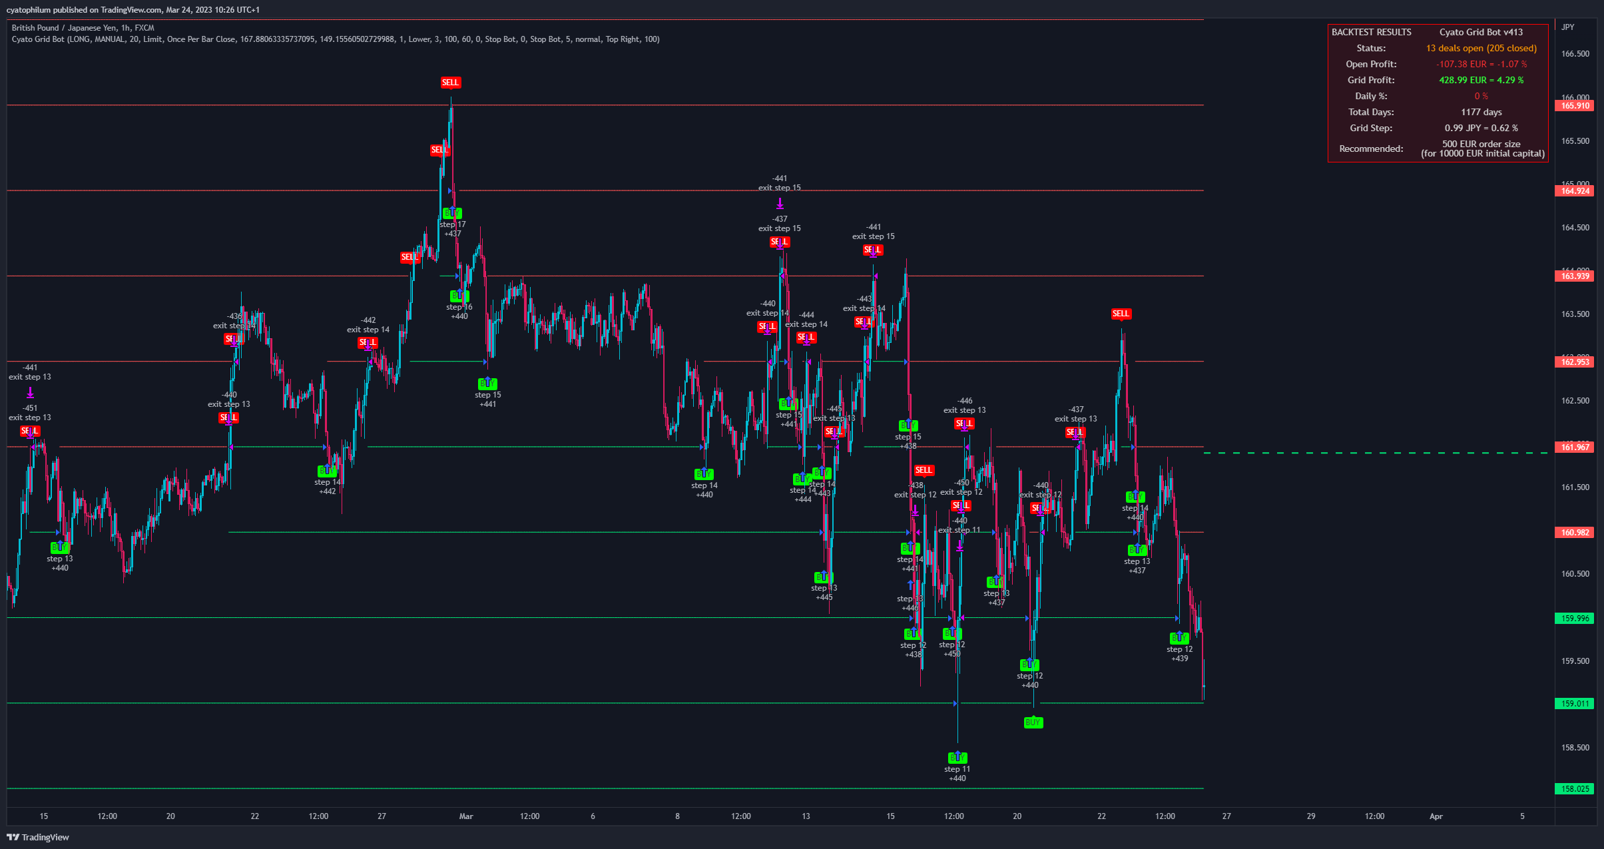Viewport: 1604px width, 849px height.
Task: Click the Apr label on the time axis
Action: pyautogui.click(x=1436, y=816)
